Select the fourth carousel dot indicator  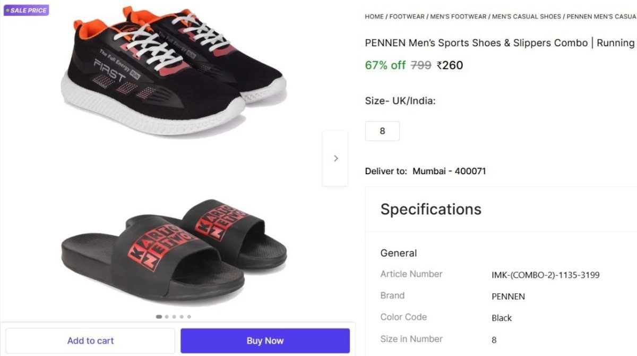[x=181, y=316]
